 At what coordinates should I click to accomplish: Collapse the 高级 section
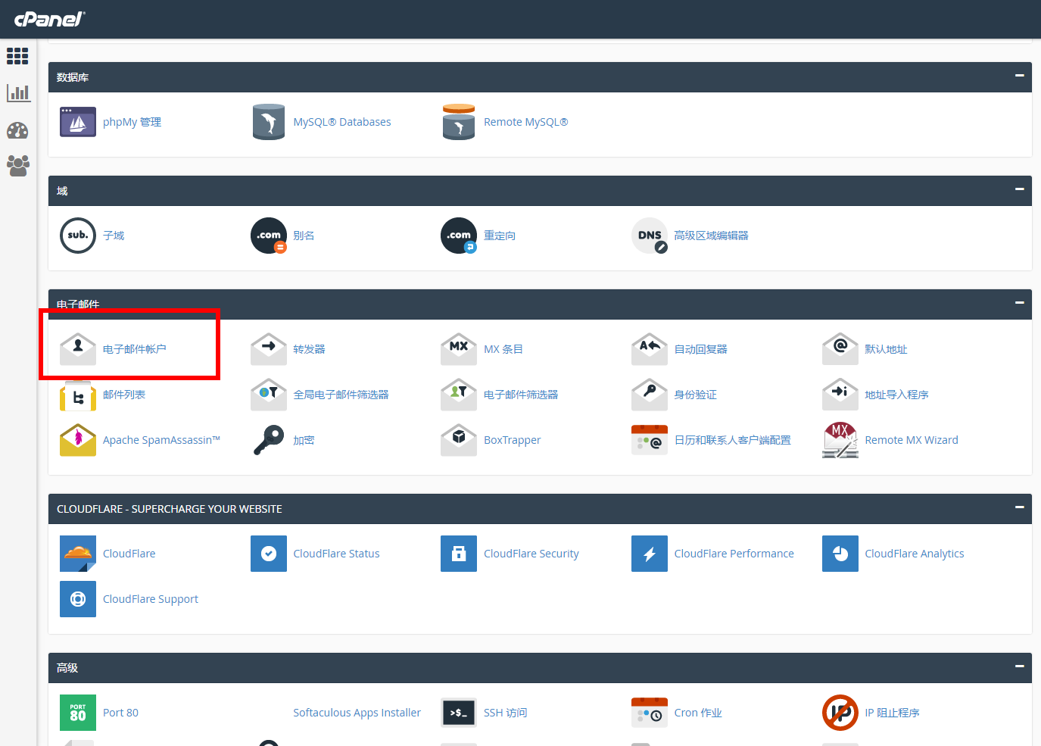pos(1020,666)
